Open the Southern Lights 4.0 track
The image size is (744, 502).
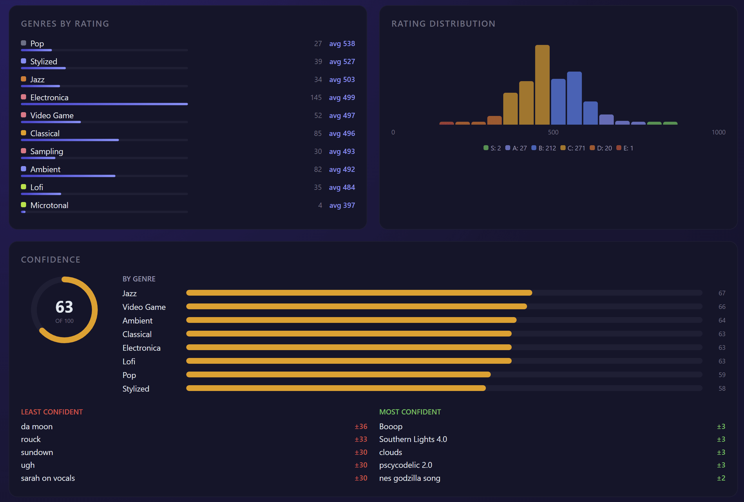(413, 439)
